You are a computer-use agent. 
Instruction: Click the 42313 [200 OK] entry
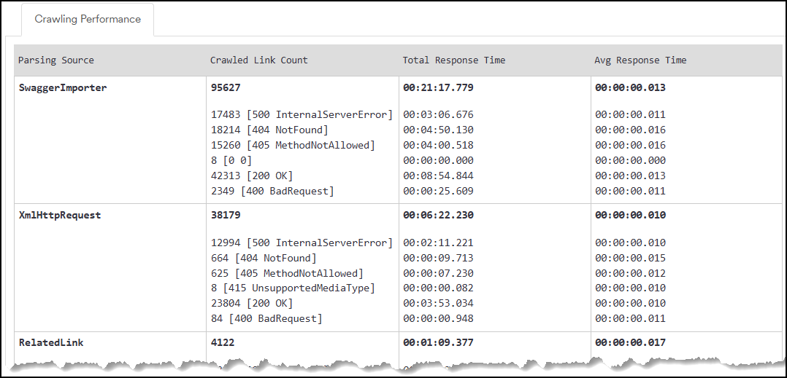tap(251, 176)
